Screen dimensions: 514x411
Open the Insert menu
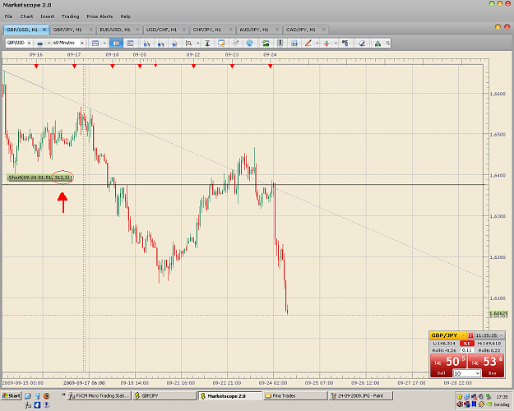(x=47, y=16)
